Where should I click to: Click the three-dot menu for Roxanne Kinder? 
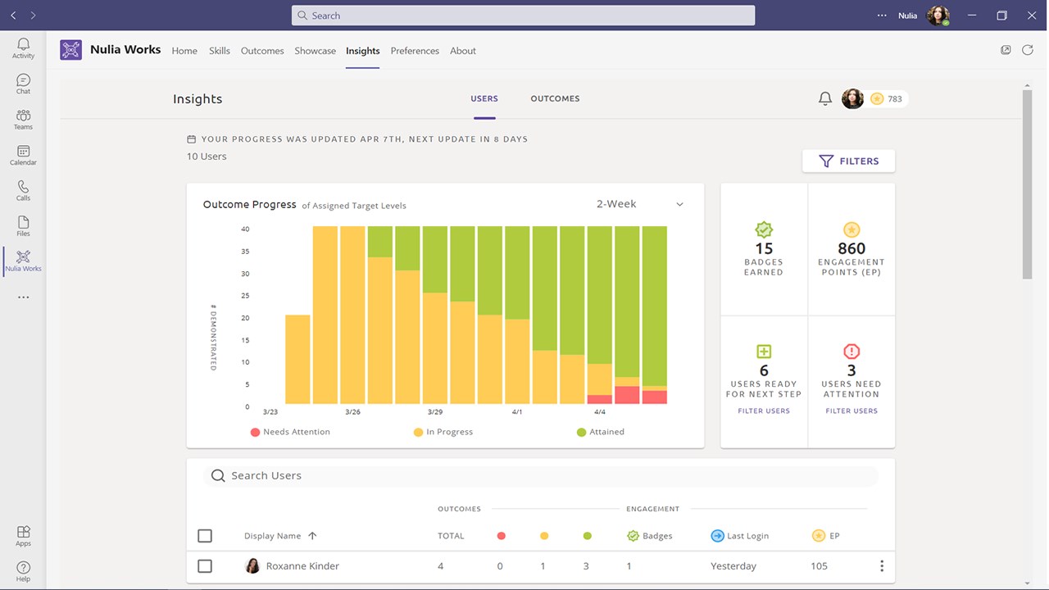[x=882, y=566]
